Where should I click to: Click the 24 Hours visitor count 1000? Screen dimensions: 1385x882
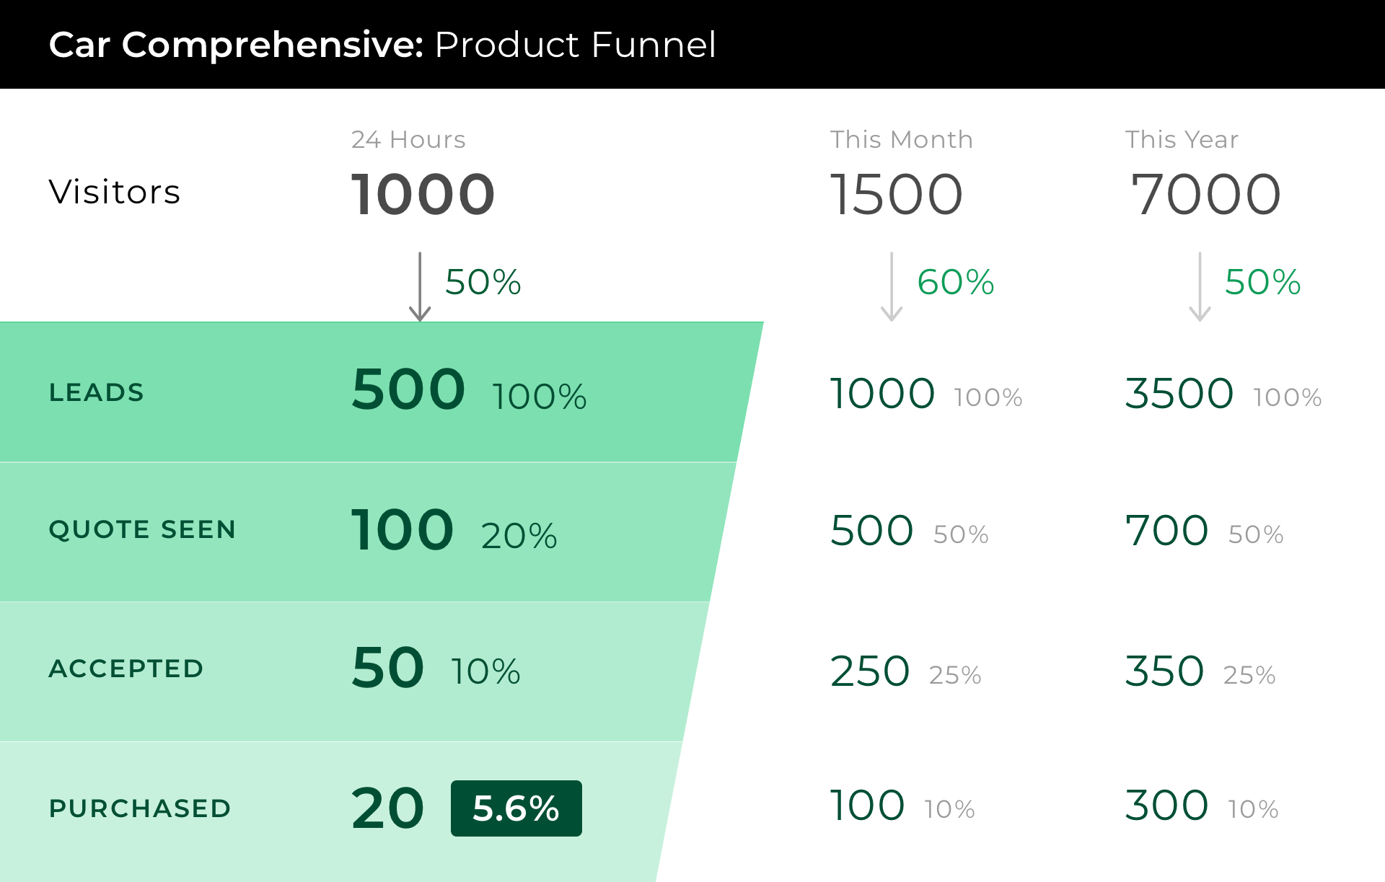[423, 195]
